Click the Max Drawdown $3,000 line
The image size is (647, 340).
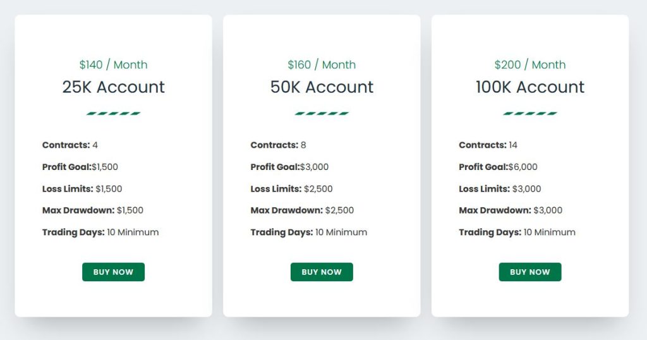511,210
